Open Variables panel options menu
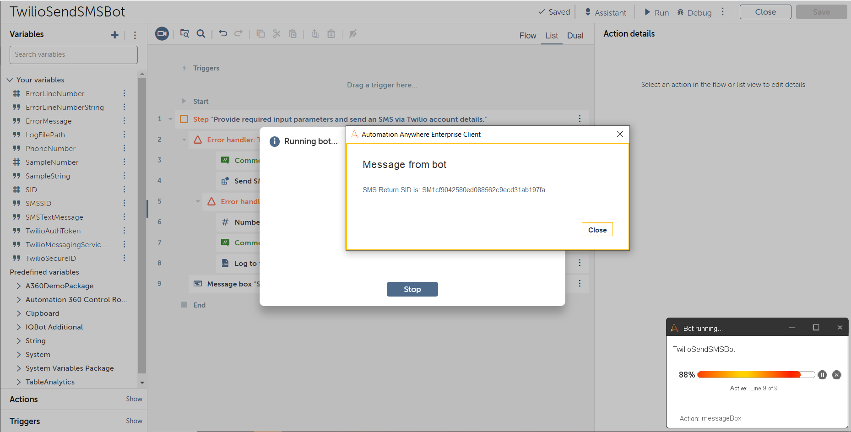This screenshot has height=432, width=851. pos(135,35)
